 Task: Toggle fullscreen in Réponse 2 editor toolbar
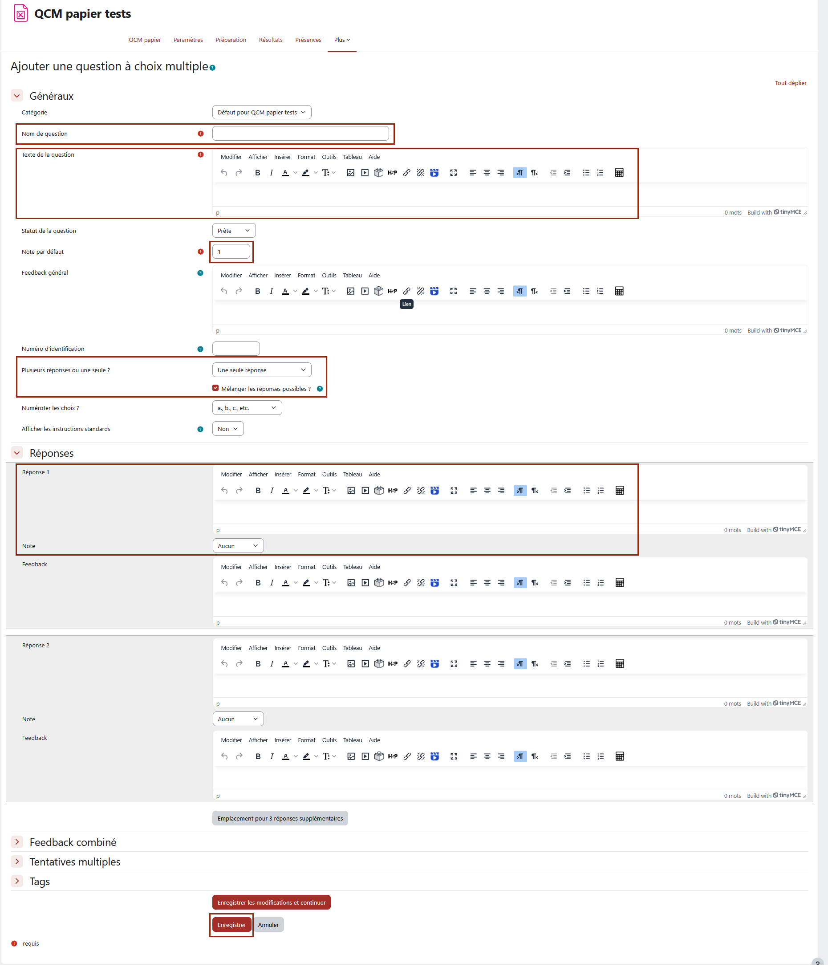click(454, 664)
